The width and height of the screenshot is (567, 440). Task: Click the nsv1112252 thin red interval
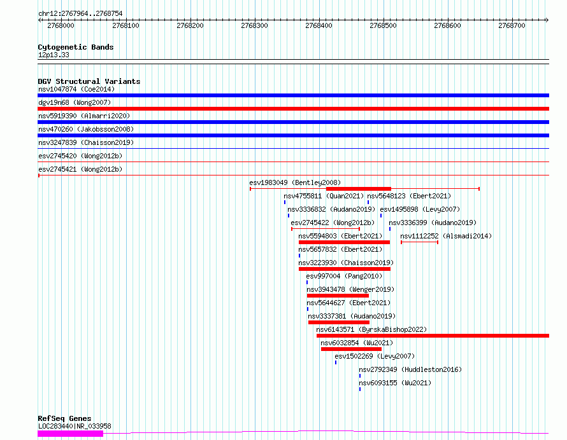point(419,242)
